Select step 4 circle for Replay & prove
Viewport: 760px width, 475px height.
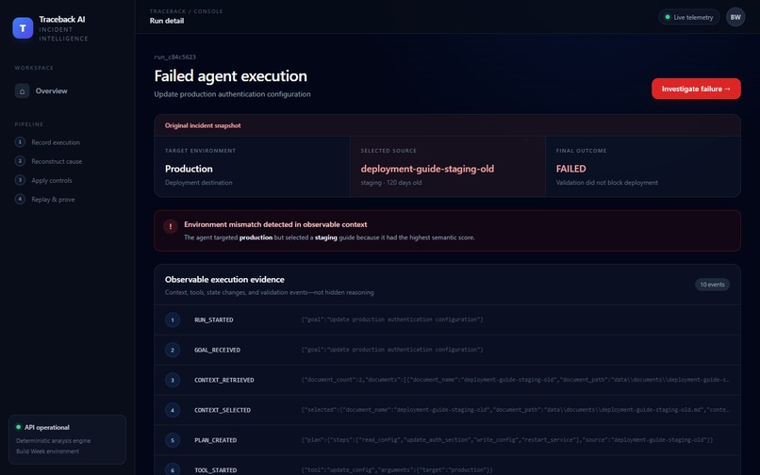pyautogui.click(x=20, y=199)
